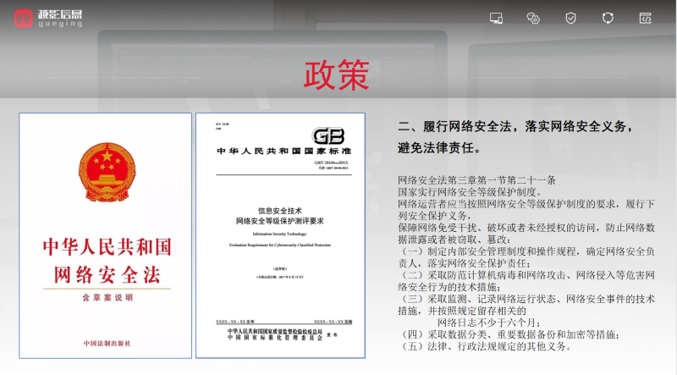This screenshot has width=677, height=375.
Task: Click the 信息安全技术 title on the standard
Action: [x=278, y=210]
